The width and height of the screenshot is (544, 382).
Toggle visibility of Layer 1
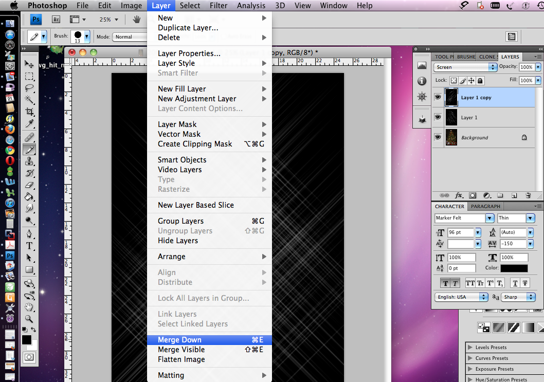(438, 117)
